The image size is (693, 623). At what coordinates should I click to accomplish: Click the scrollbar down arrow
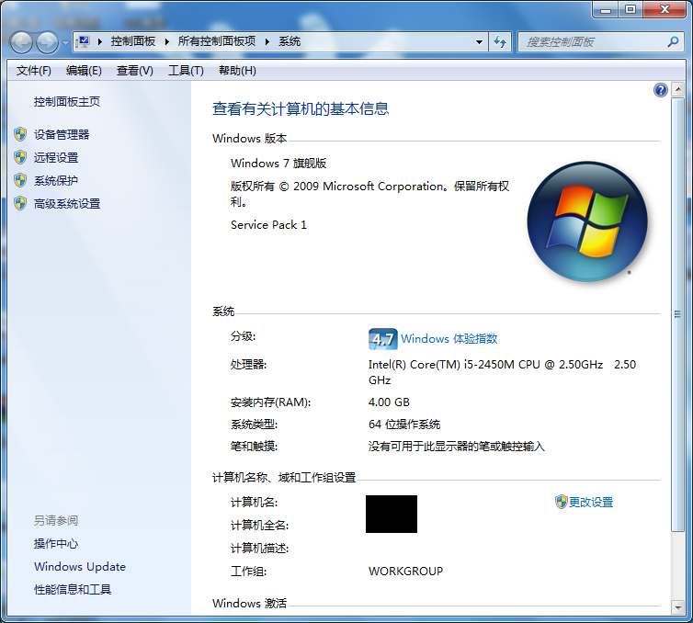pyautogui.click(x=677, y=607)
